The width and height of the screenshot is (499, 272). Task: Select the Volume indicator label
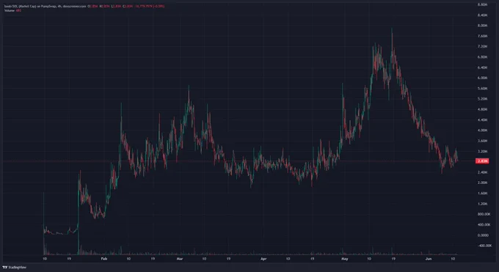[x=10, y=10]
